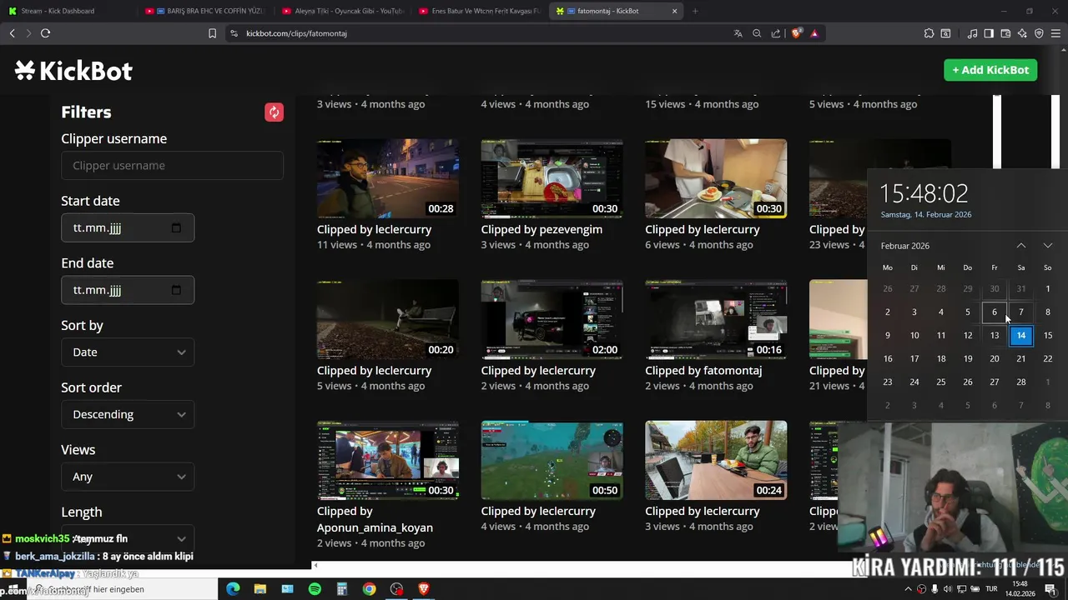
Task: Click the red reset filters icon
Action: [274, 112]
